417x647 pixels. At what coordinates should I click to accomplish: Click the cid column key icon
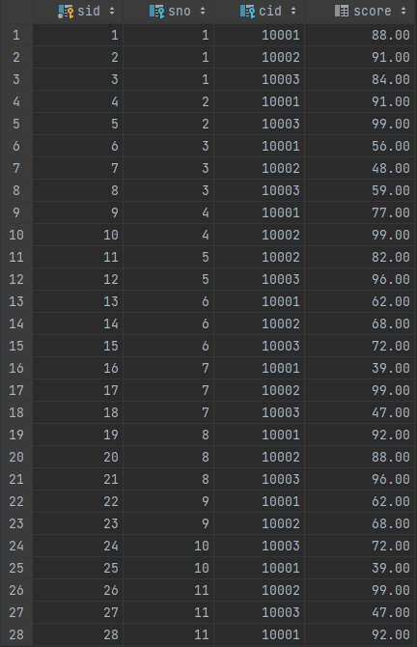[x=247, y=12]
